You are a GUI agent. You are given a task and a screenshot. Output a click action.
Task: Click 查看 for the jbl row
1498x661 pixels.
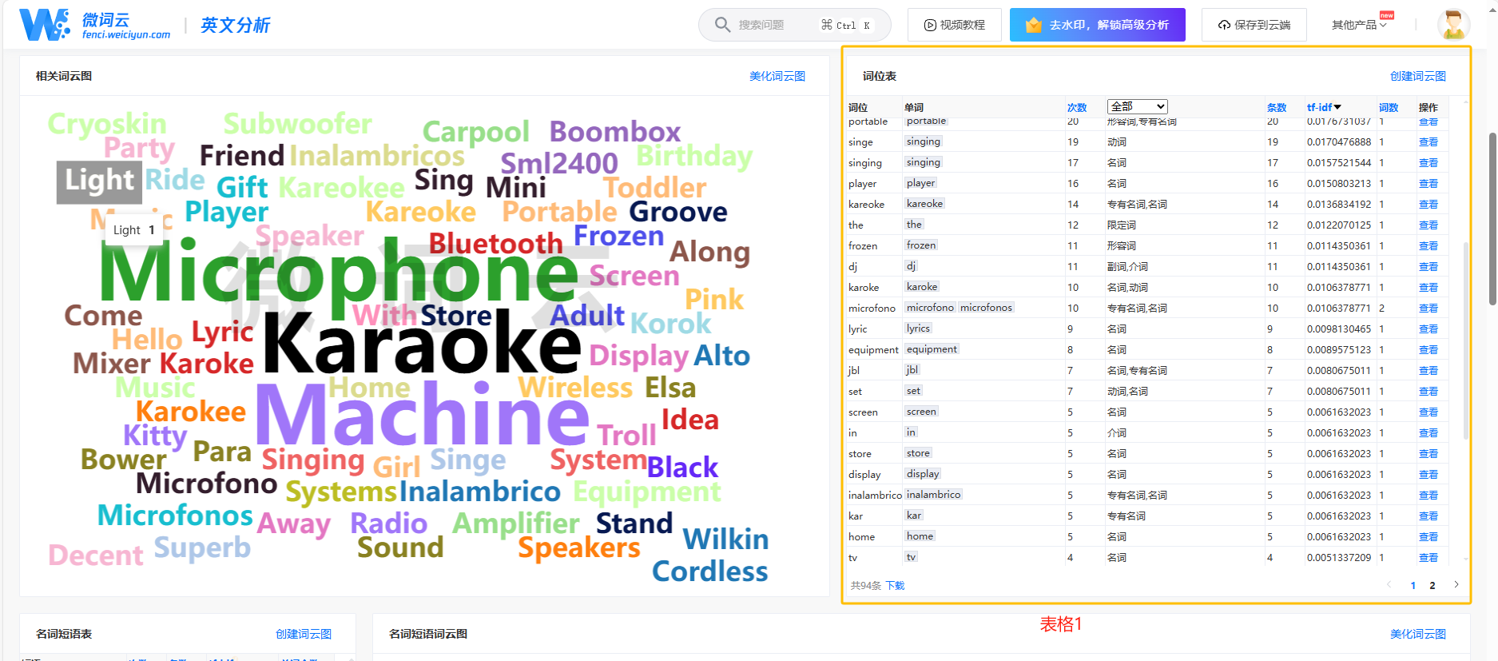tap(1428, 371)
